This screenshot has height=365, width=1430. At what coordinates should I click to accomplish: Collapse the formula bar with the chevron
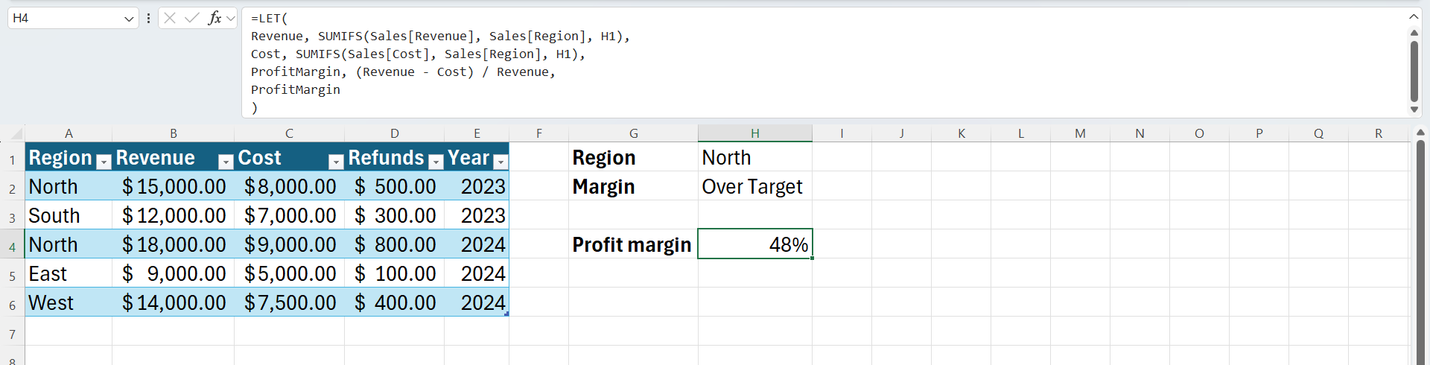click(x=1414, y=16)
